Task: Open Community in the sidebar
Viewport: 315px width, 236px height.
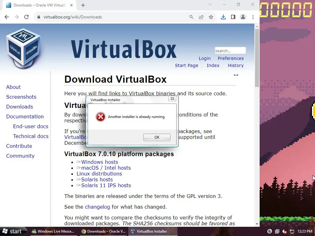Action: click(20, 156)
